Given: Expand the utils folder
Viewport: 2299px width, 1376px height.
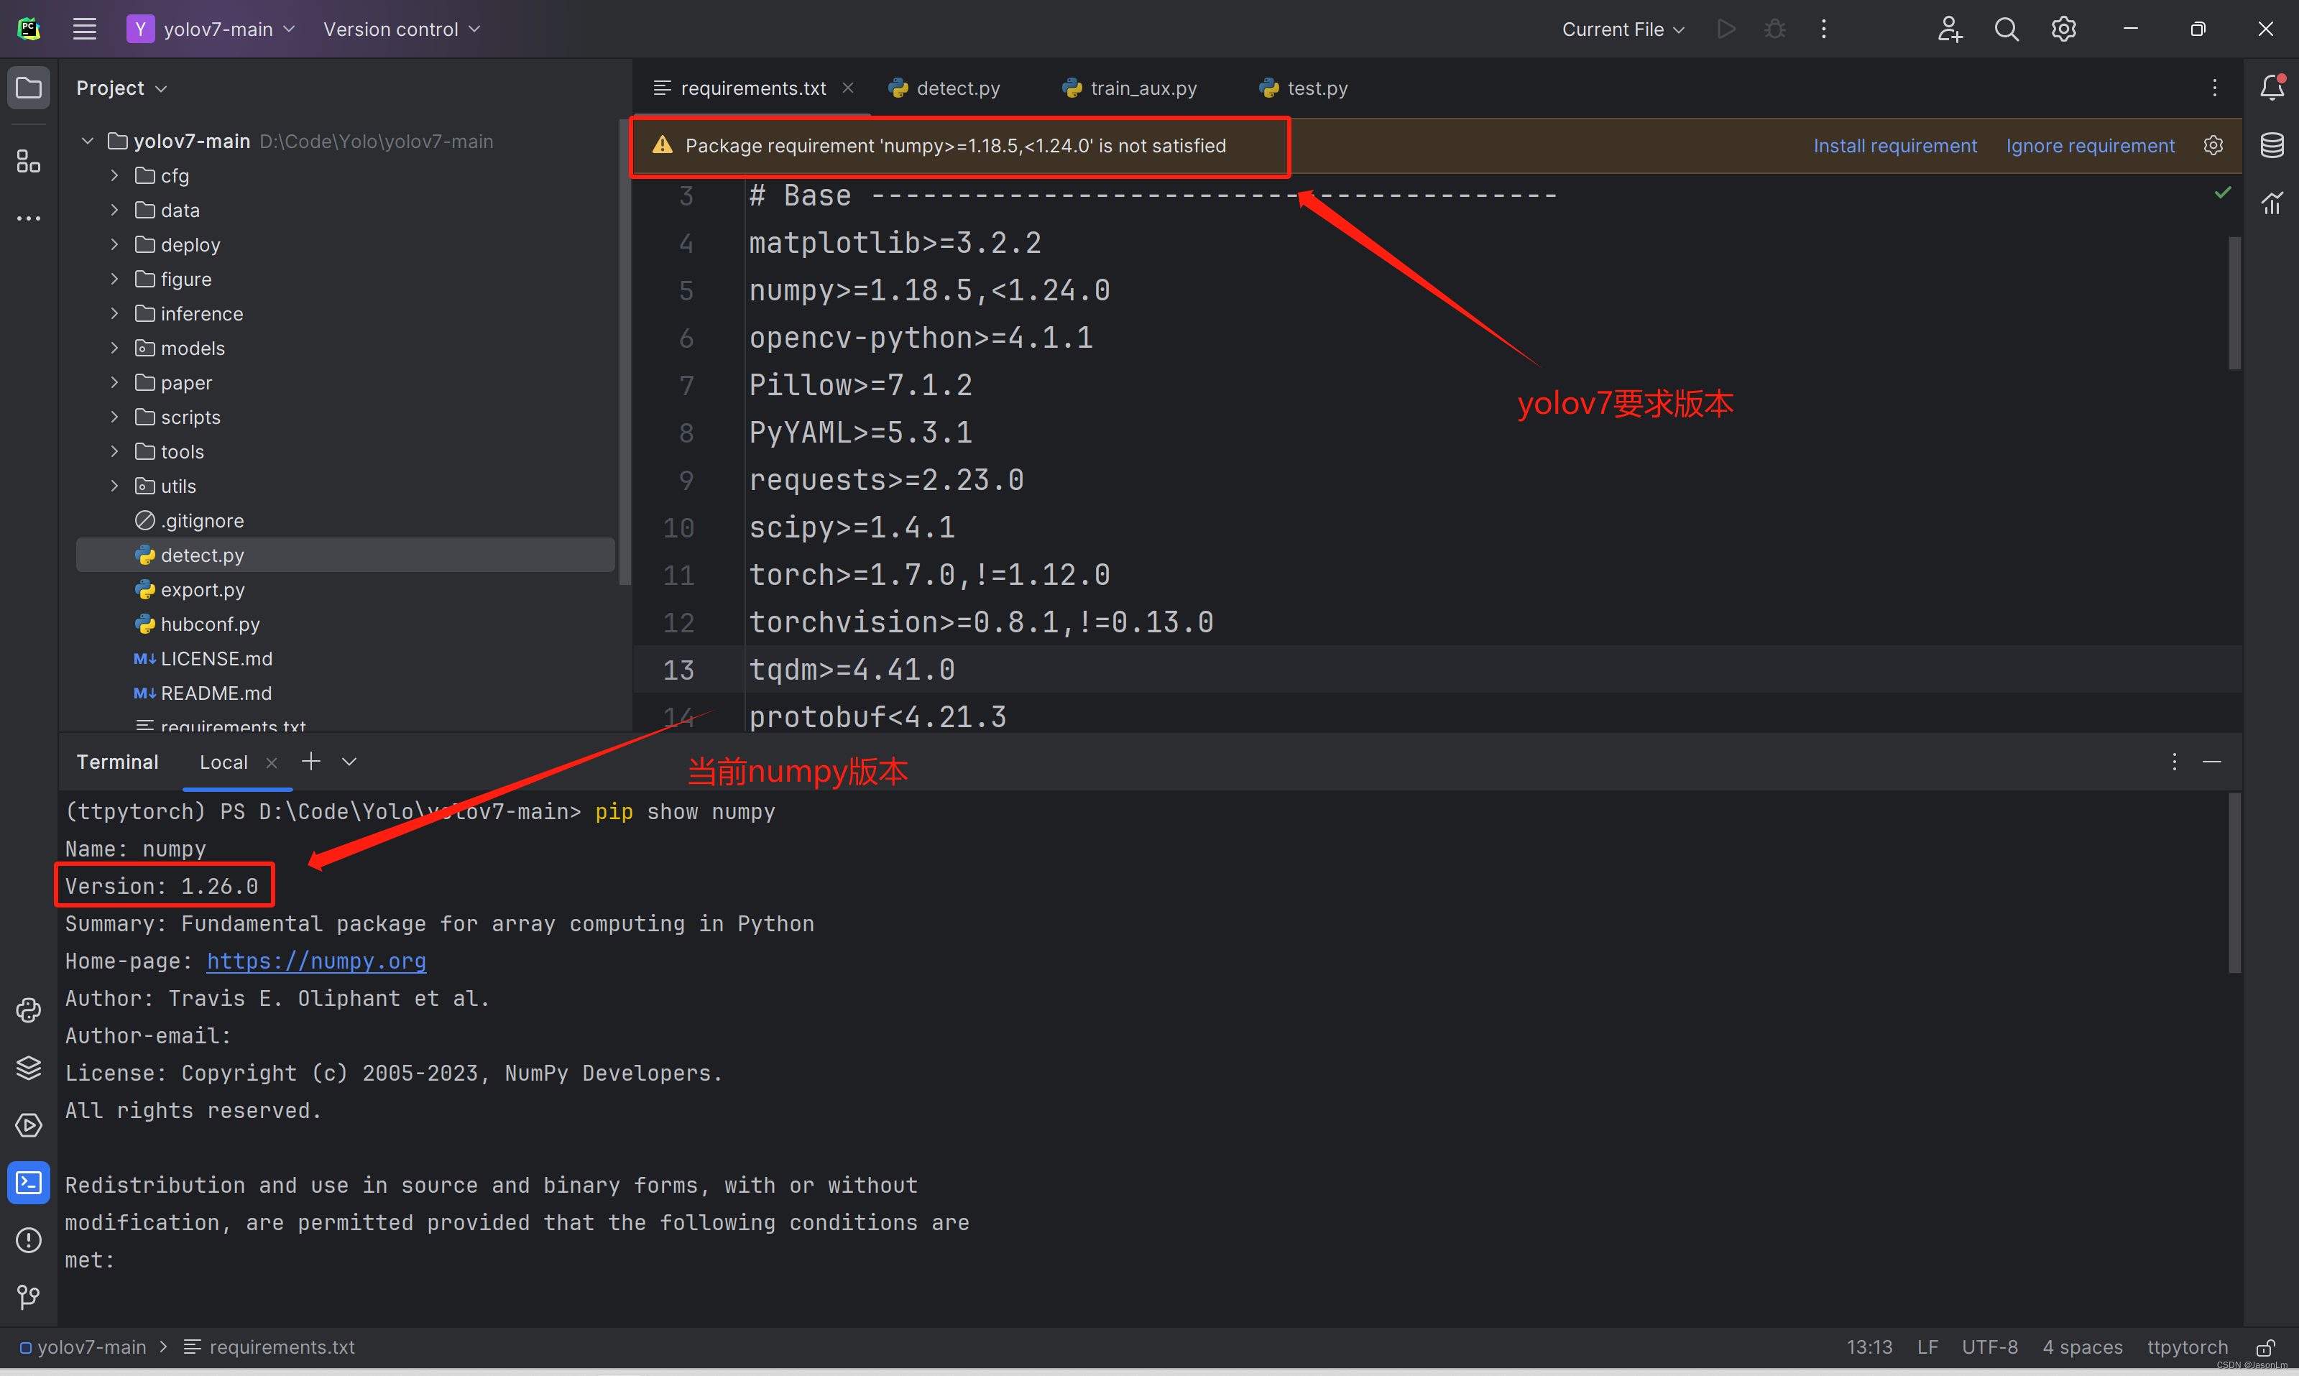Looking at the screenshot, I should [115, 486].
